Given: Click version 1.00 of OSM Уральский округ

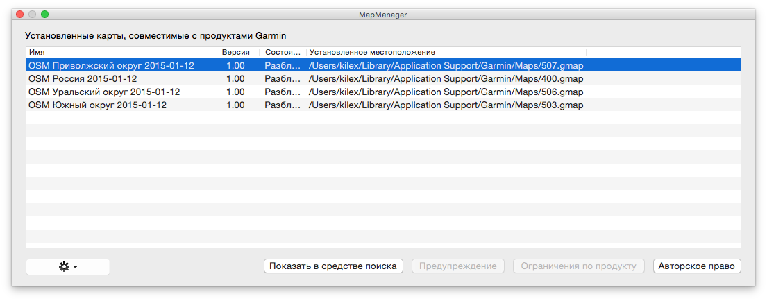Looking at the screenshot, I should pyautogui.click(x=236, y=92).
